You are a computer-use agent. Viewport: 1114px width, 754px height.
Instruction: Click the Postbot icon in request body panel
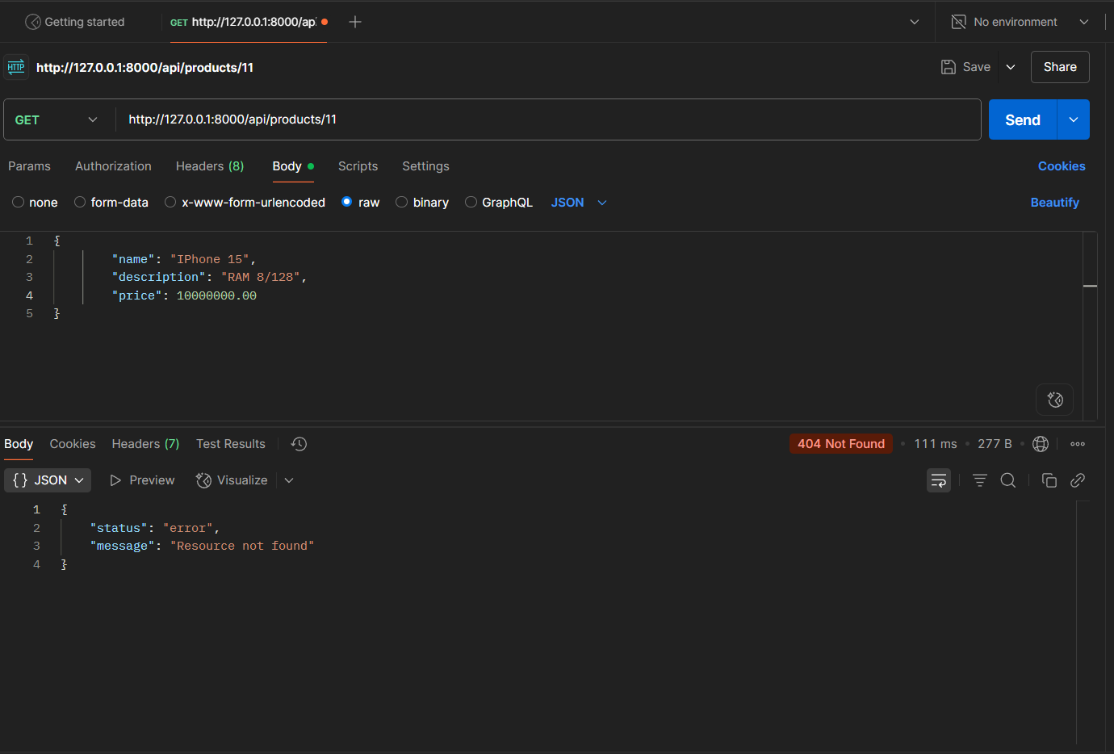(1054, 399)
